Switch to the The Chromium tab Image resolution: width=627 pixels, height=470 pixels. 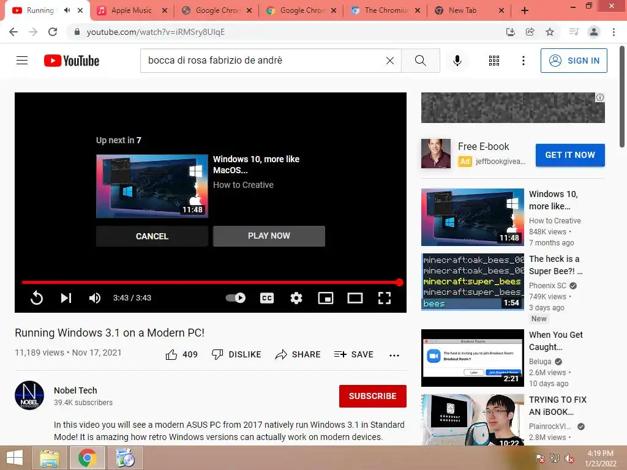point(386,10)
